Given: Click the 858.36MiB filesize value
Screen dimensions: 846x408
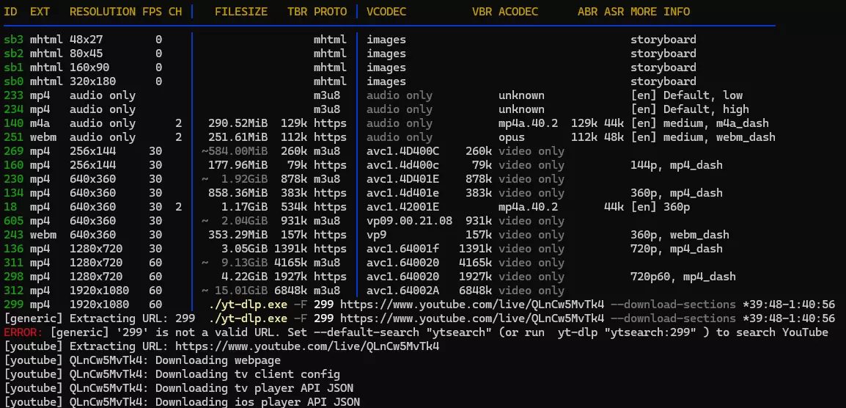Looking at the screenshot, I should tap(238, 194).
